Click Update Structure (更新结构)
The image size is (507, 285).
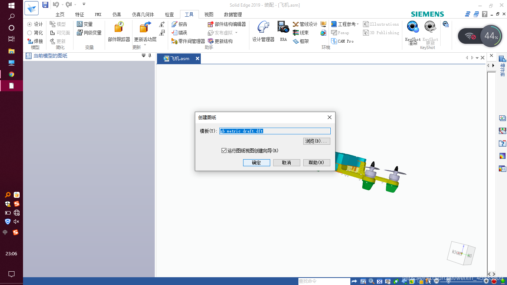[220, 41]
